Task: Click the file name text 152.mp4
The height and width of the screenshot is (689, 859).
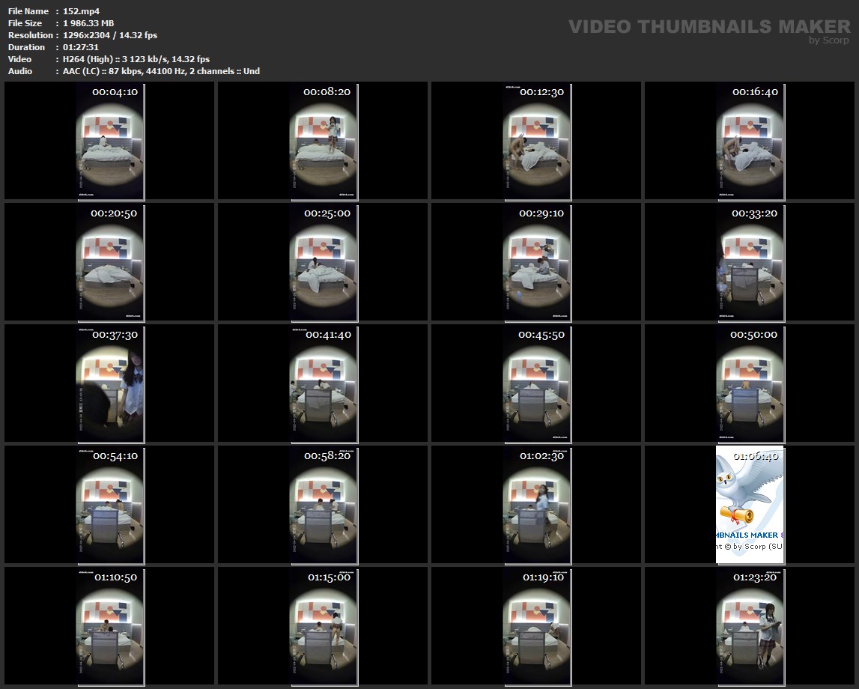Action: 81,11
